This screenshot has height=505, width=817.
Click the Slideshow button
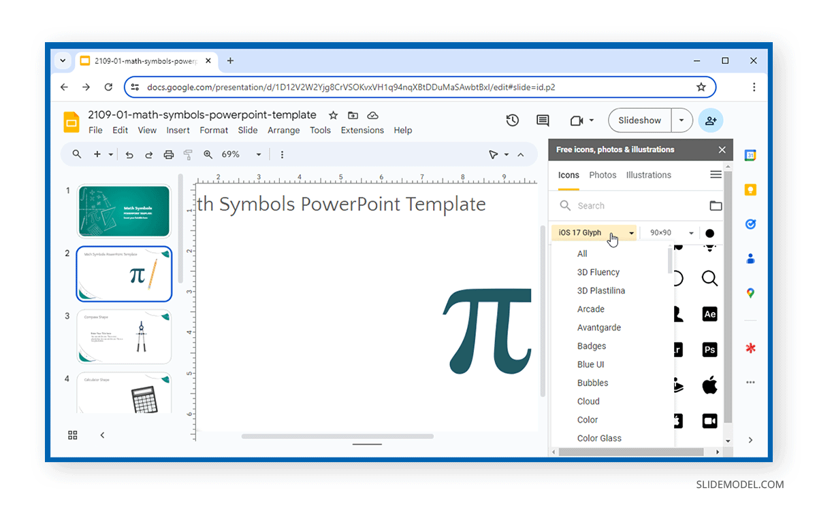[x=639, y=120]
